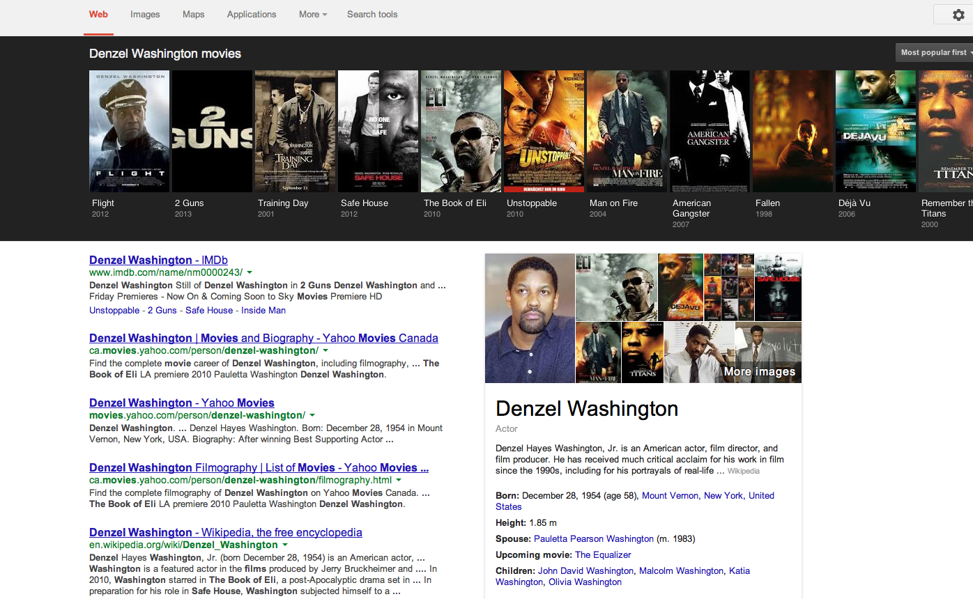The height and width of the screenshot is (599, 973).
Task: Click the Flight title under poster
Action: point(103,203)
